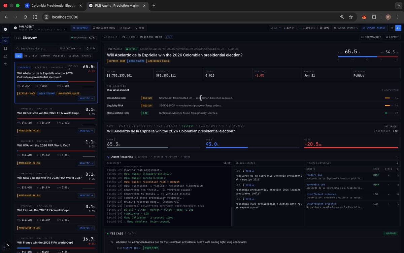Click the NO TRADE badge
This screenshot has width=404, height=253.
(x=391, y=127)
